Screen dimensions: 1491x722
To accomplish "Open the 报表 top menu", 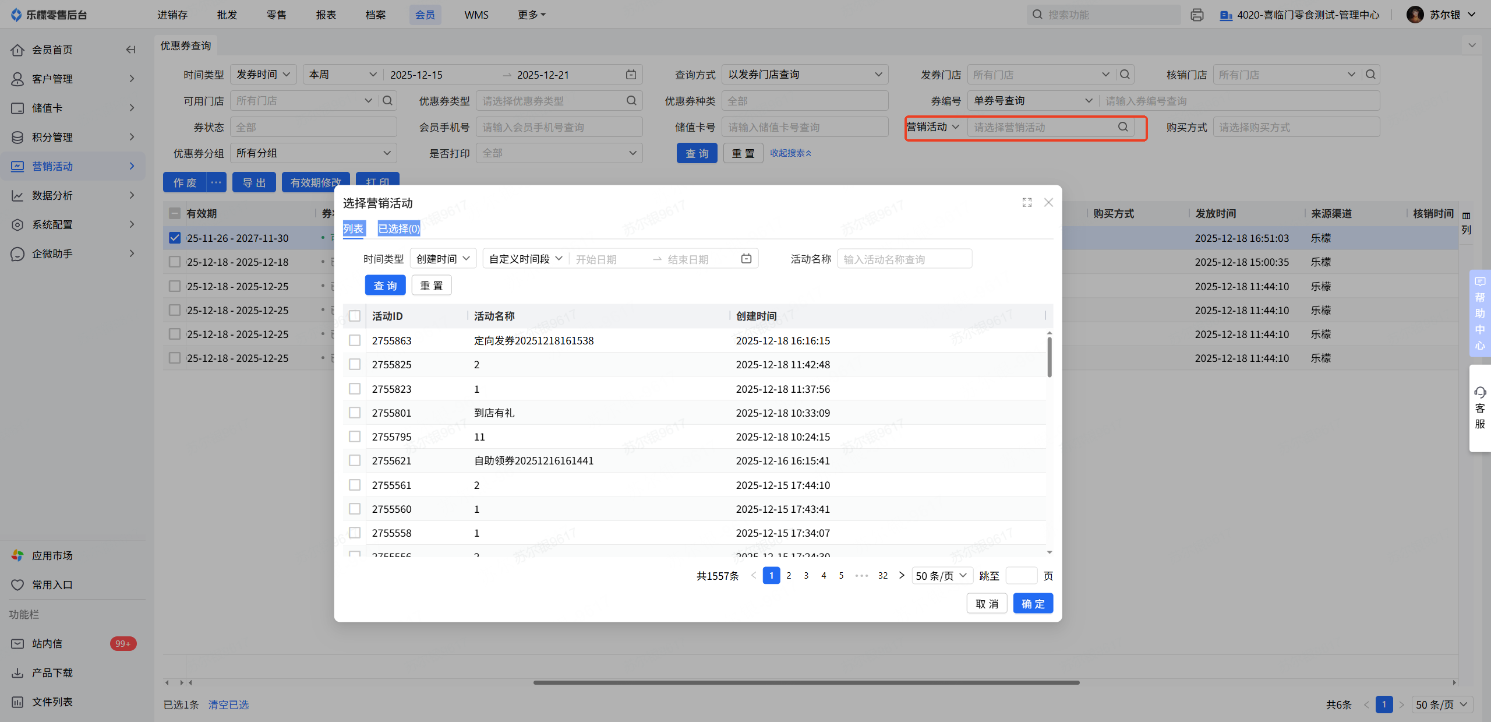I will click(x=326, y=15).
